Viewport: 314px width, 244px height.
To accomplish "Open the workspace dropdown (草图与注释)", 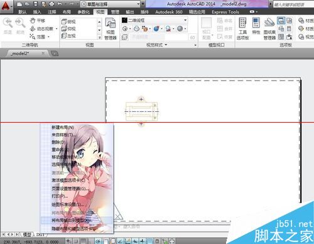I will click(111, 4).
